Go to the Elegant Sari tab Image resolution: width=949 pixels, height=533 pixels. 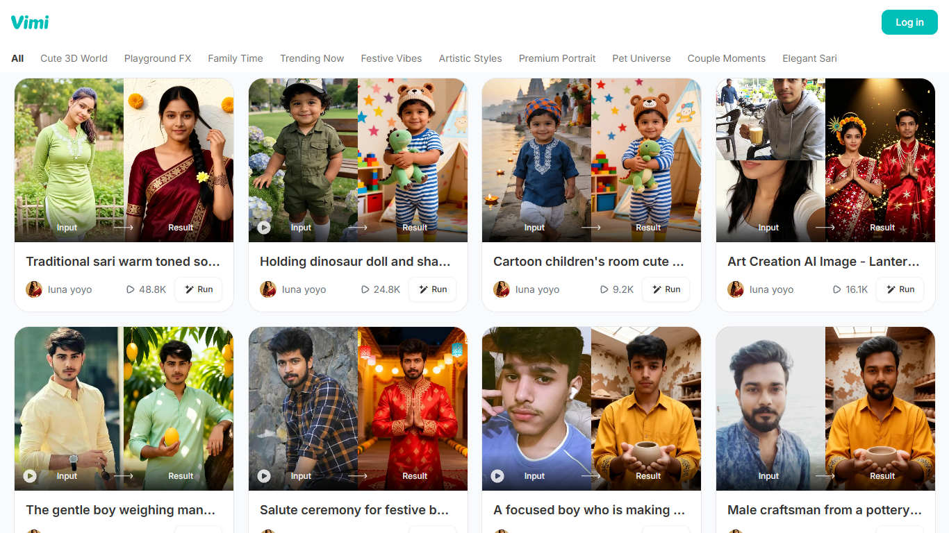coord(809,58)
